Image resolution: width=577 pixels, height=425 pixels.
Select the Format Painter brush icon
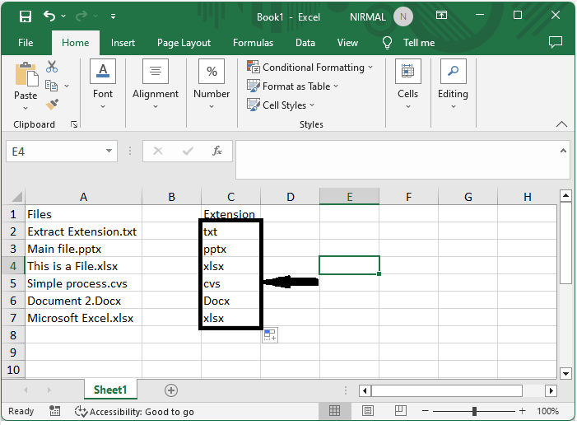click(x=52, y=105)
